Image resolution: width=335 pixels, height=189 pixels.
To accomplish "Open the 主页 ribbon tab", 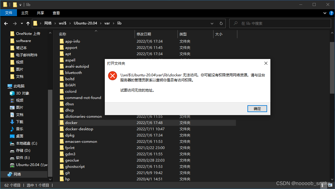I will (25, 13).
